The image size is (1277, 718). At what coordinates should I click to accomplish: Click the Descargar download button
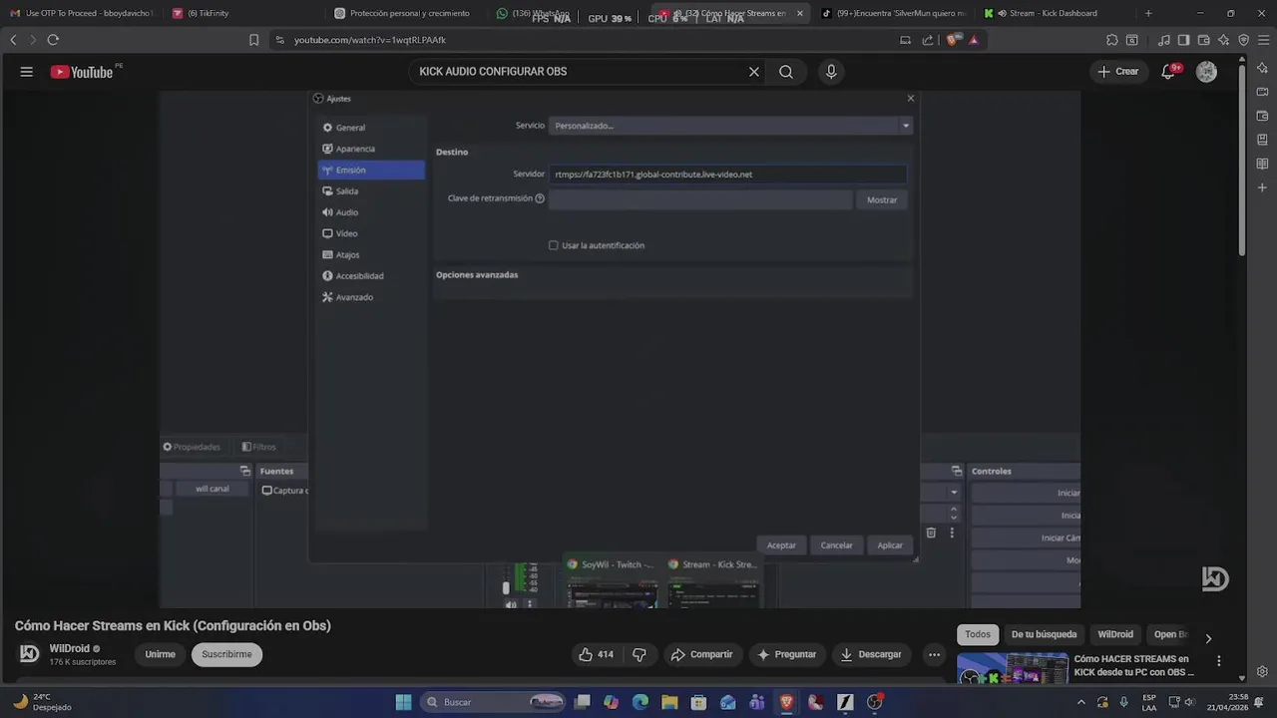pos(871,654)
